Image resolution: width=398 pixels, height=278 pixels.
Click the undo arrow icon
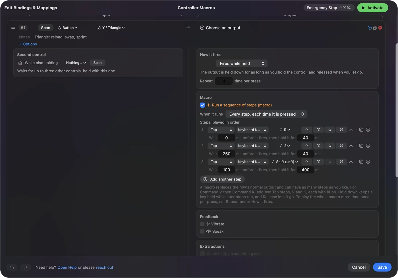click(12, 267)
